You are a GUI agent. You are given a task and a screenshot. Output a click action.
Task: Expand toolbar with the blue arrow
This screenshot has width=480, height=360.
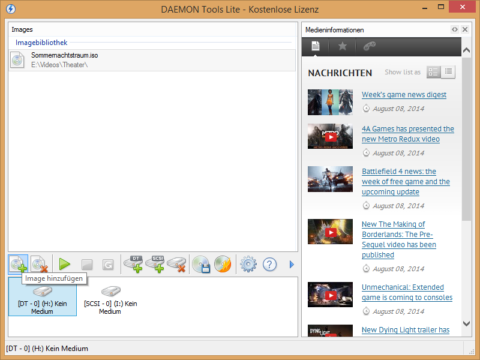click(x=292, y=264)
